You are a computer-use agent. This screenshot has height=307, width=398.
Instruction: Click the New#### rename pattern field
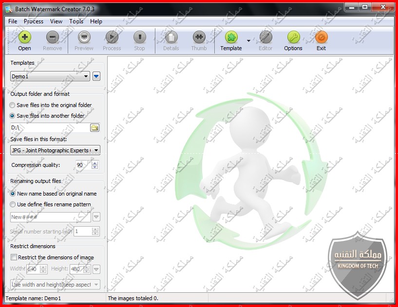point(51,217)
